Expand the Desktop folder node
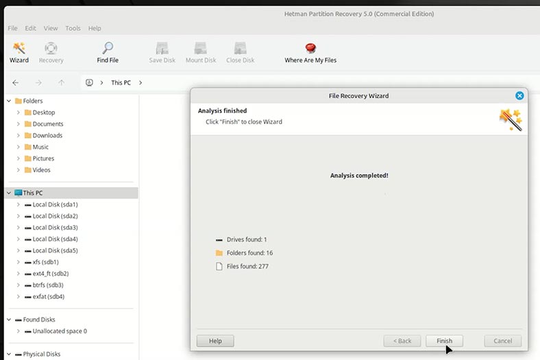 point(19,112)
